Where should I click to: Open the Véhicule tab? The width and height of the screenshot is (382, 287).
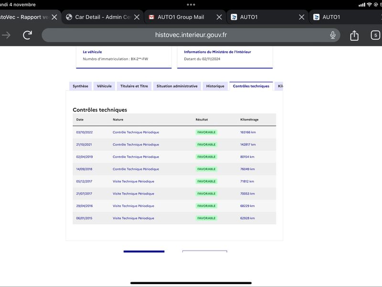pos(104,86)
